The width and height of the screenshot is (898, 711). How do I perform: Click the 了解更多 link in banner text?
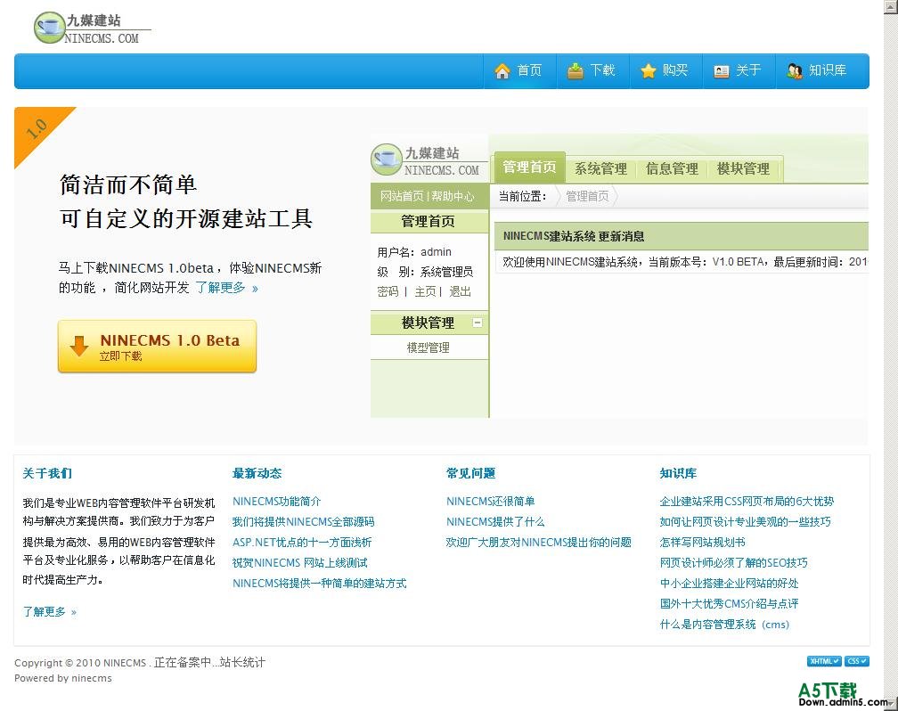226,288
